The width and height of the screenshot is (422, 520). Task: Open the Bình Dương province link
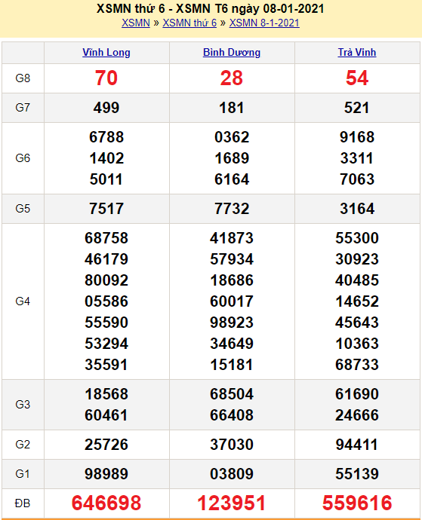coord(232,53)
